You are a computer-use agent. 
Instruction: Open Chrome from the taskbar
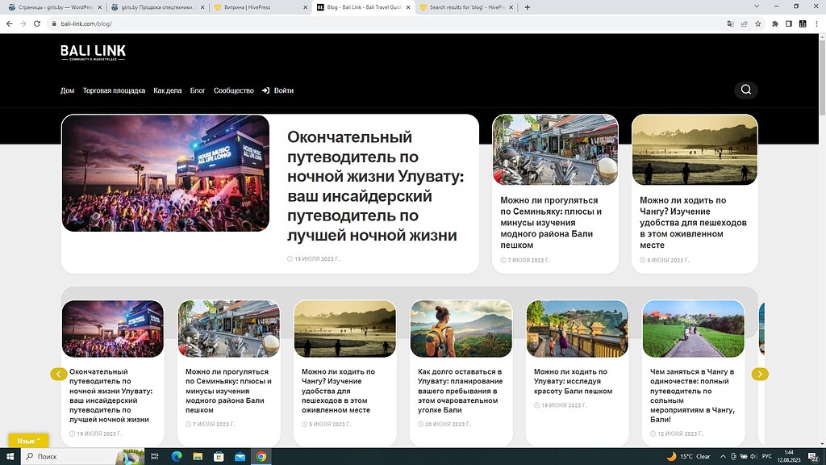pyautogui.click(x=260, y=456)
